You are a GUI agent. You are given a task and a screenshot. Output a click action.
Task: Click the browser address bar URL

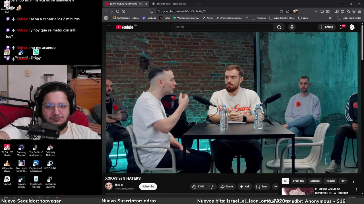[x=185, y=11]
